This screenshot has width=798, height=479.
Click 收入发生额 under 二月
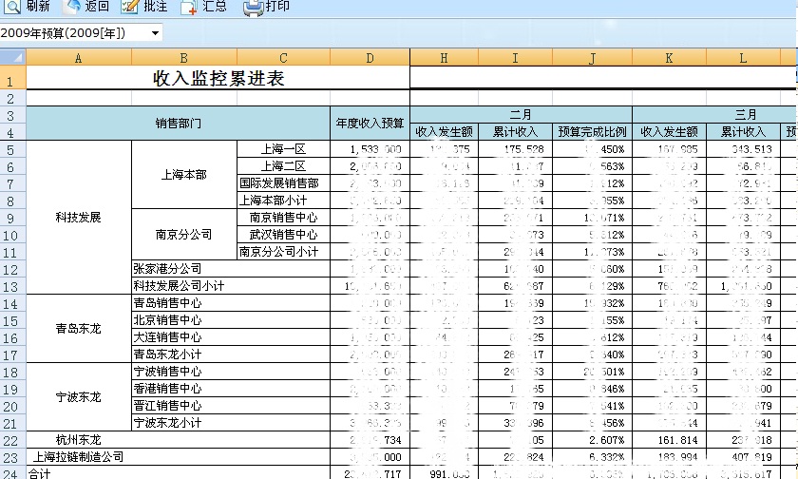pos(444,132)
